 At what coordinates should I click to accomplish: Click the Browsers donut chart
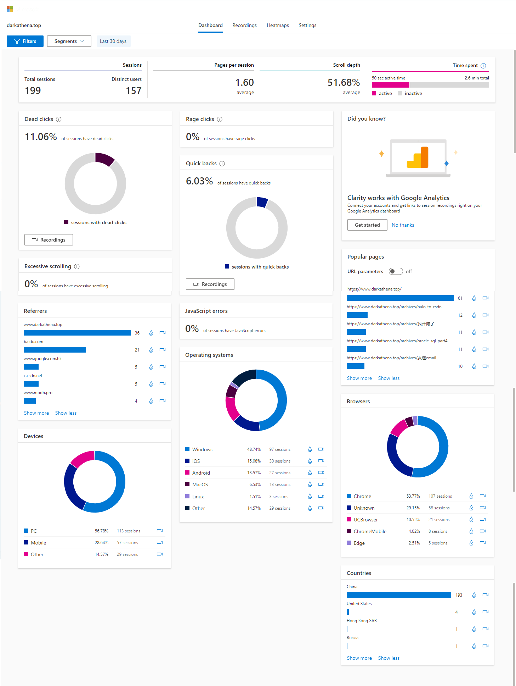point(418,447)
